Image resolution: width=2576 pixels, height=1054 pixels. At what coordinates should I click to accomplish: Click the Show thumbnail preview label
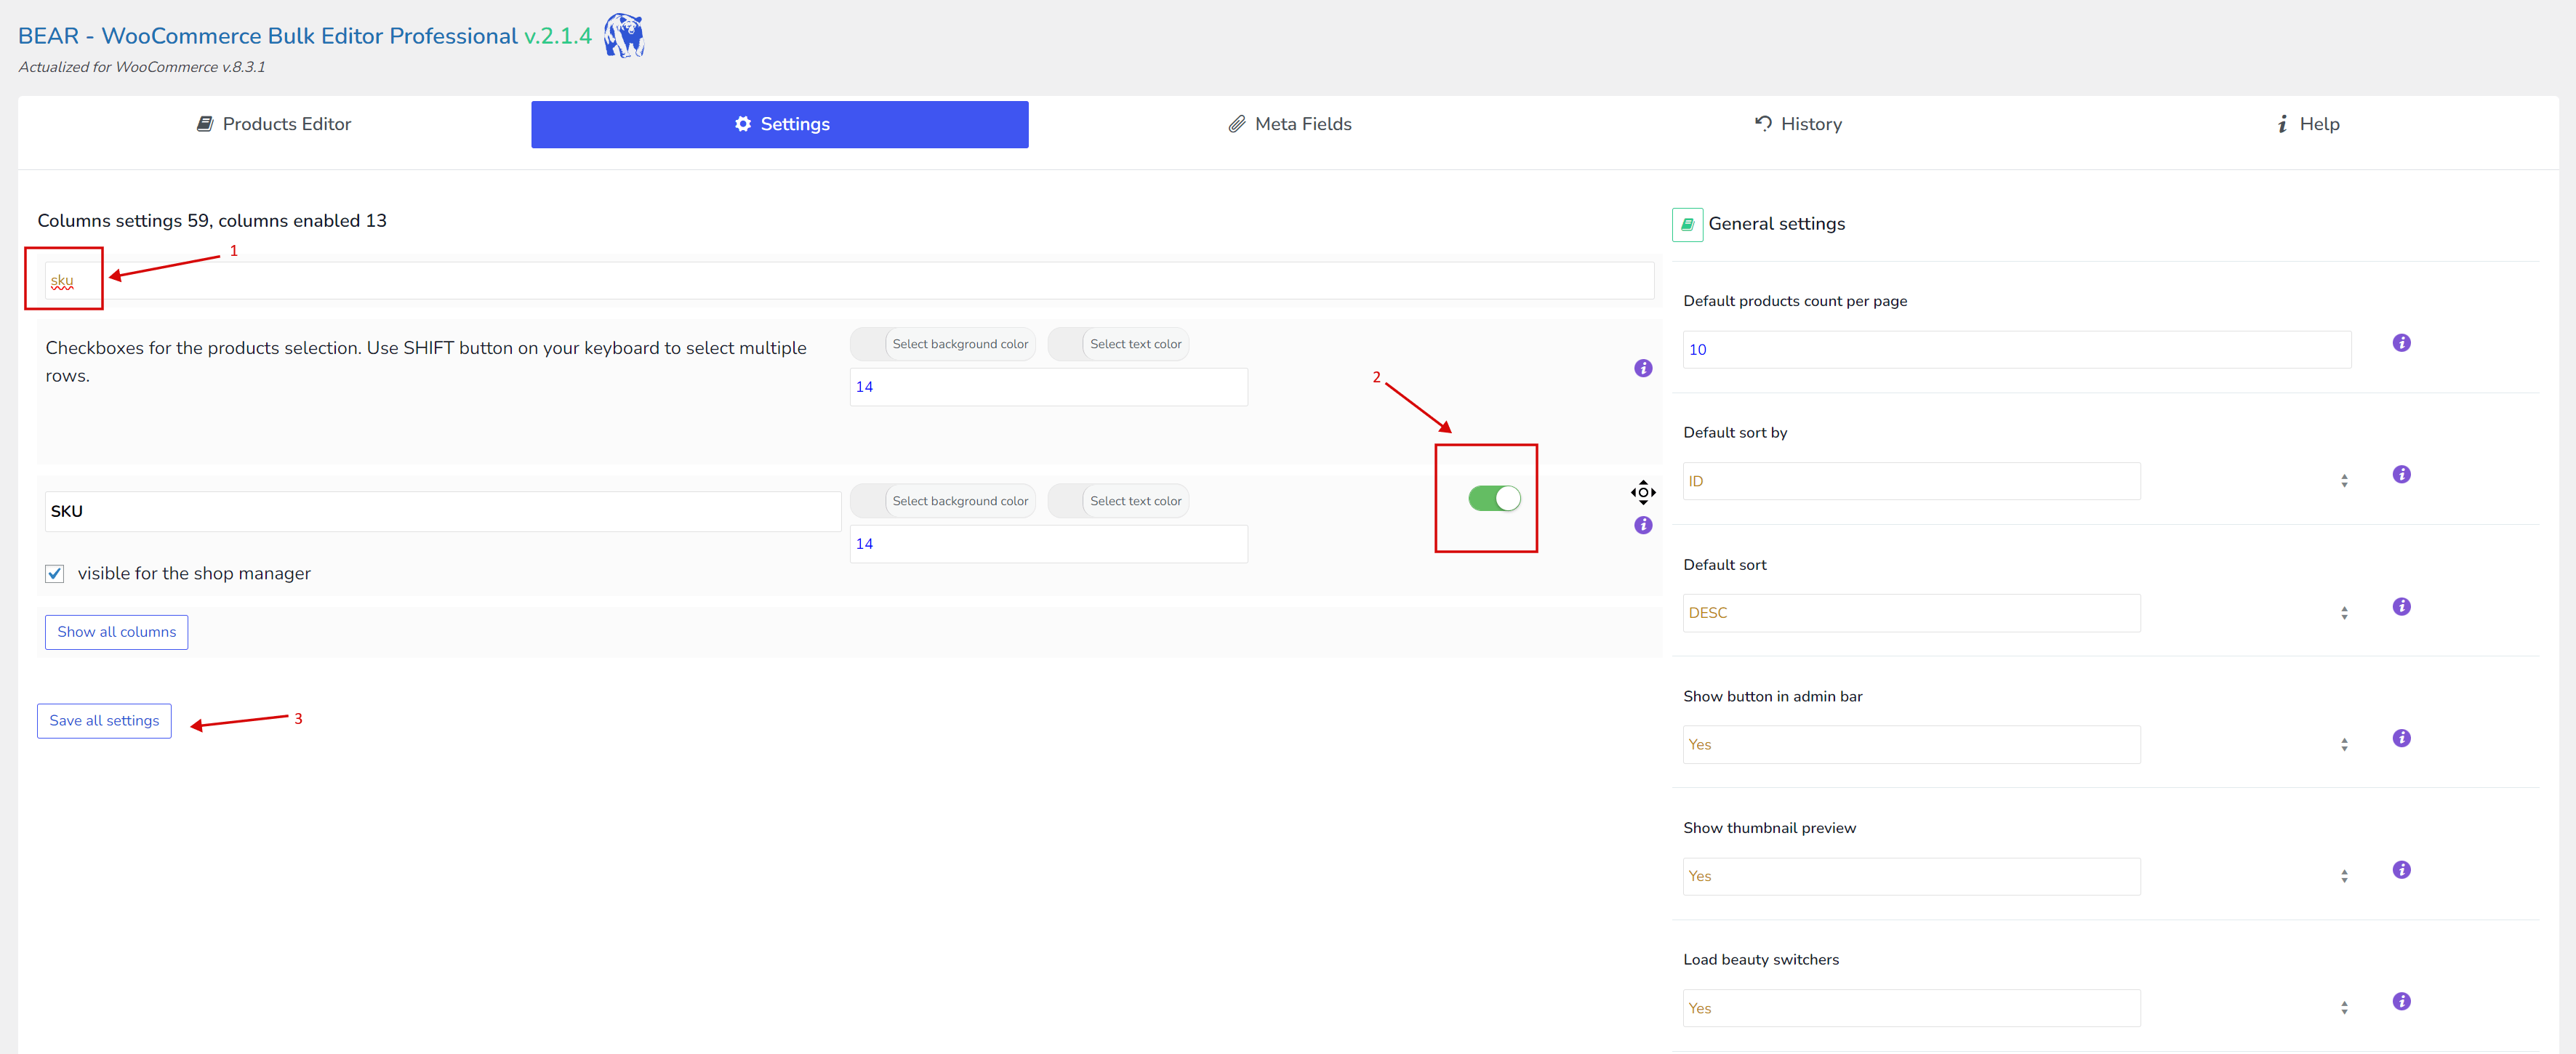point(1769,828)
